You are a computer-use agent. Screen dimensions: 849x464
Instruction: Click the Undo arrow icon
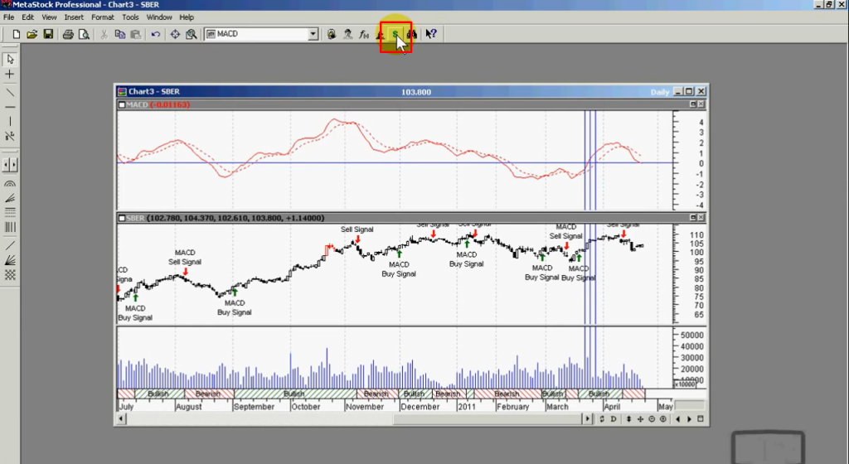(156, 34)
